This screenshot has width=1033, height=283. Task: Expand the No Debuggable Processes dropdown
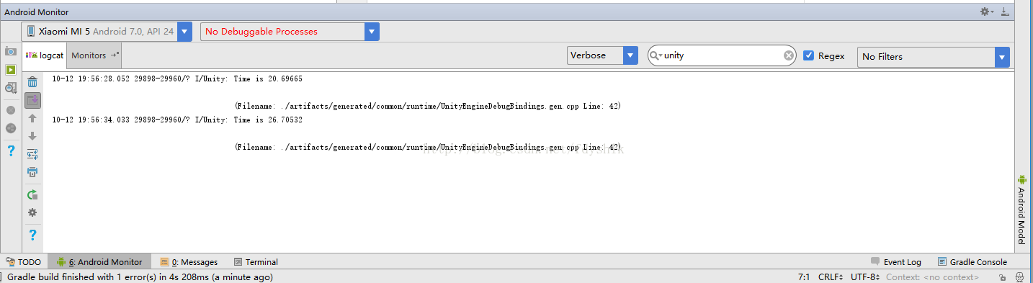click(x=290, y=31)
